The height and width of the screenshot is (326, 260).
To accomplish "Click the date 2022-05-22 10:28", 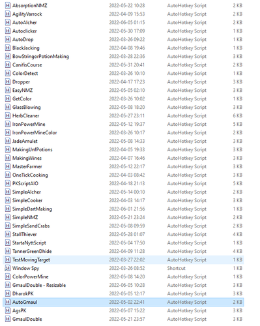I will pyautogui.click(x=127, y=5).
